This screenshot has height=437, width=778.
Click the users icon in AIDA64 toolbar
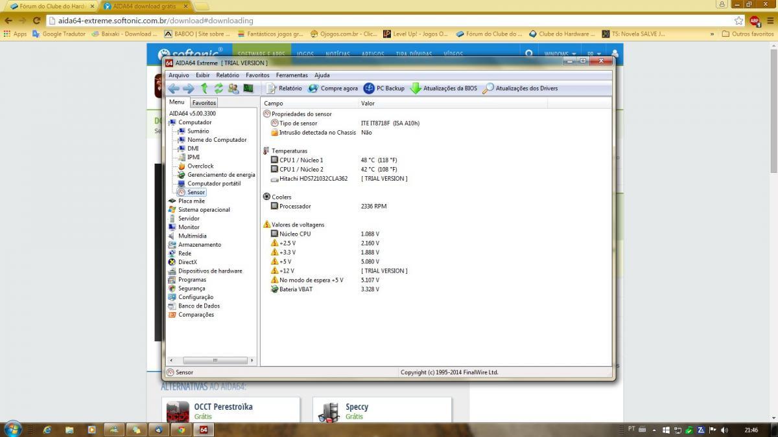pyautogui.click(x=233, y=89)
